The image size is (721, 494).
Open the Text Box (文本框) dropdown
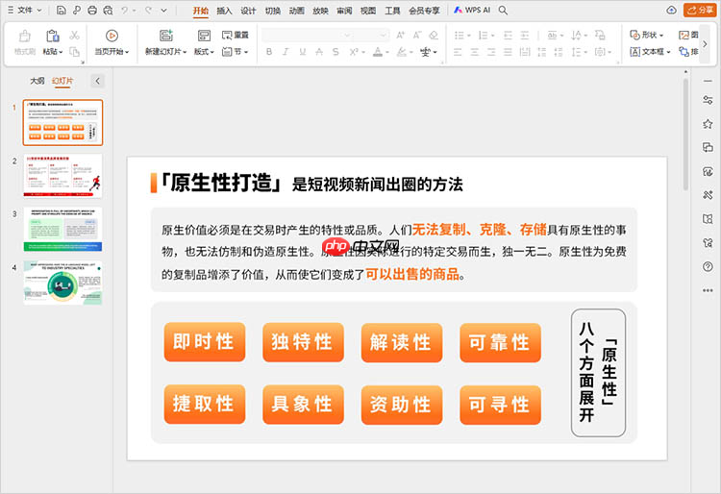click(x=650, y=52)
